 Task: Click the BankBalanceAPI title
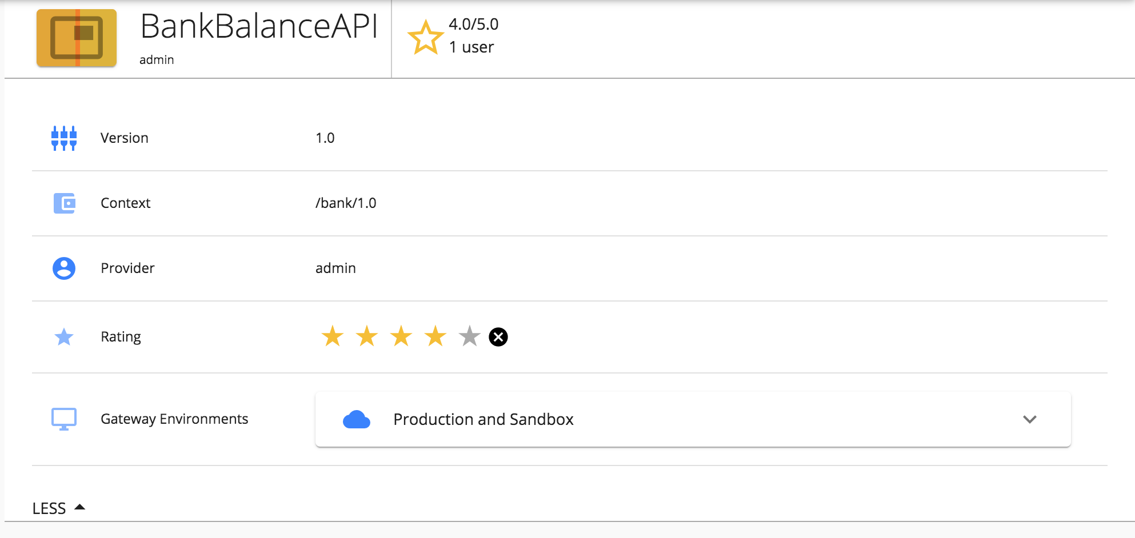click(x=259, y=26)
